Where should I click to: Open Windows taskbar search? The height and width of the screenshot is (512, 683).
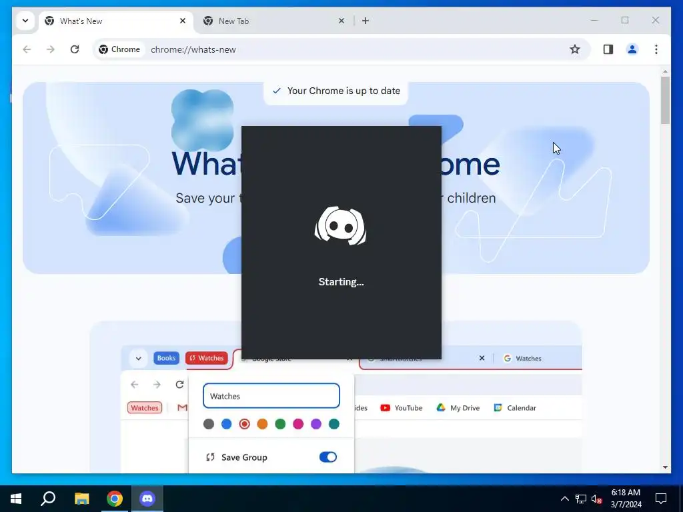[48, 499]
